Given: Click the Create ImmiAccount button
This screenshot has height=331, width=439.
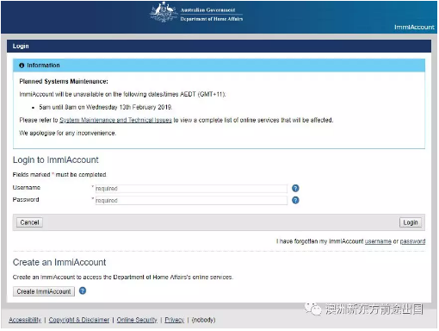Looking at the screenshot, I should click(x=44, y=291).
